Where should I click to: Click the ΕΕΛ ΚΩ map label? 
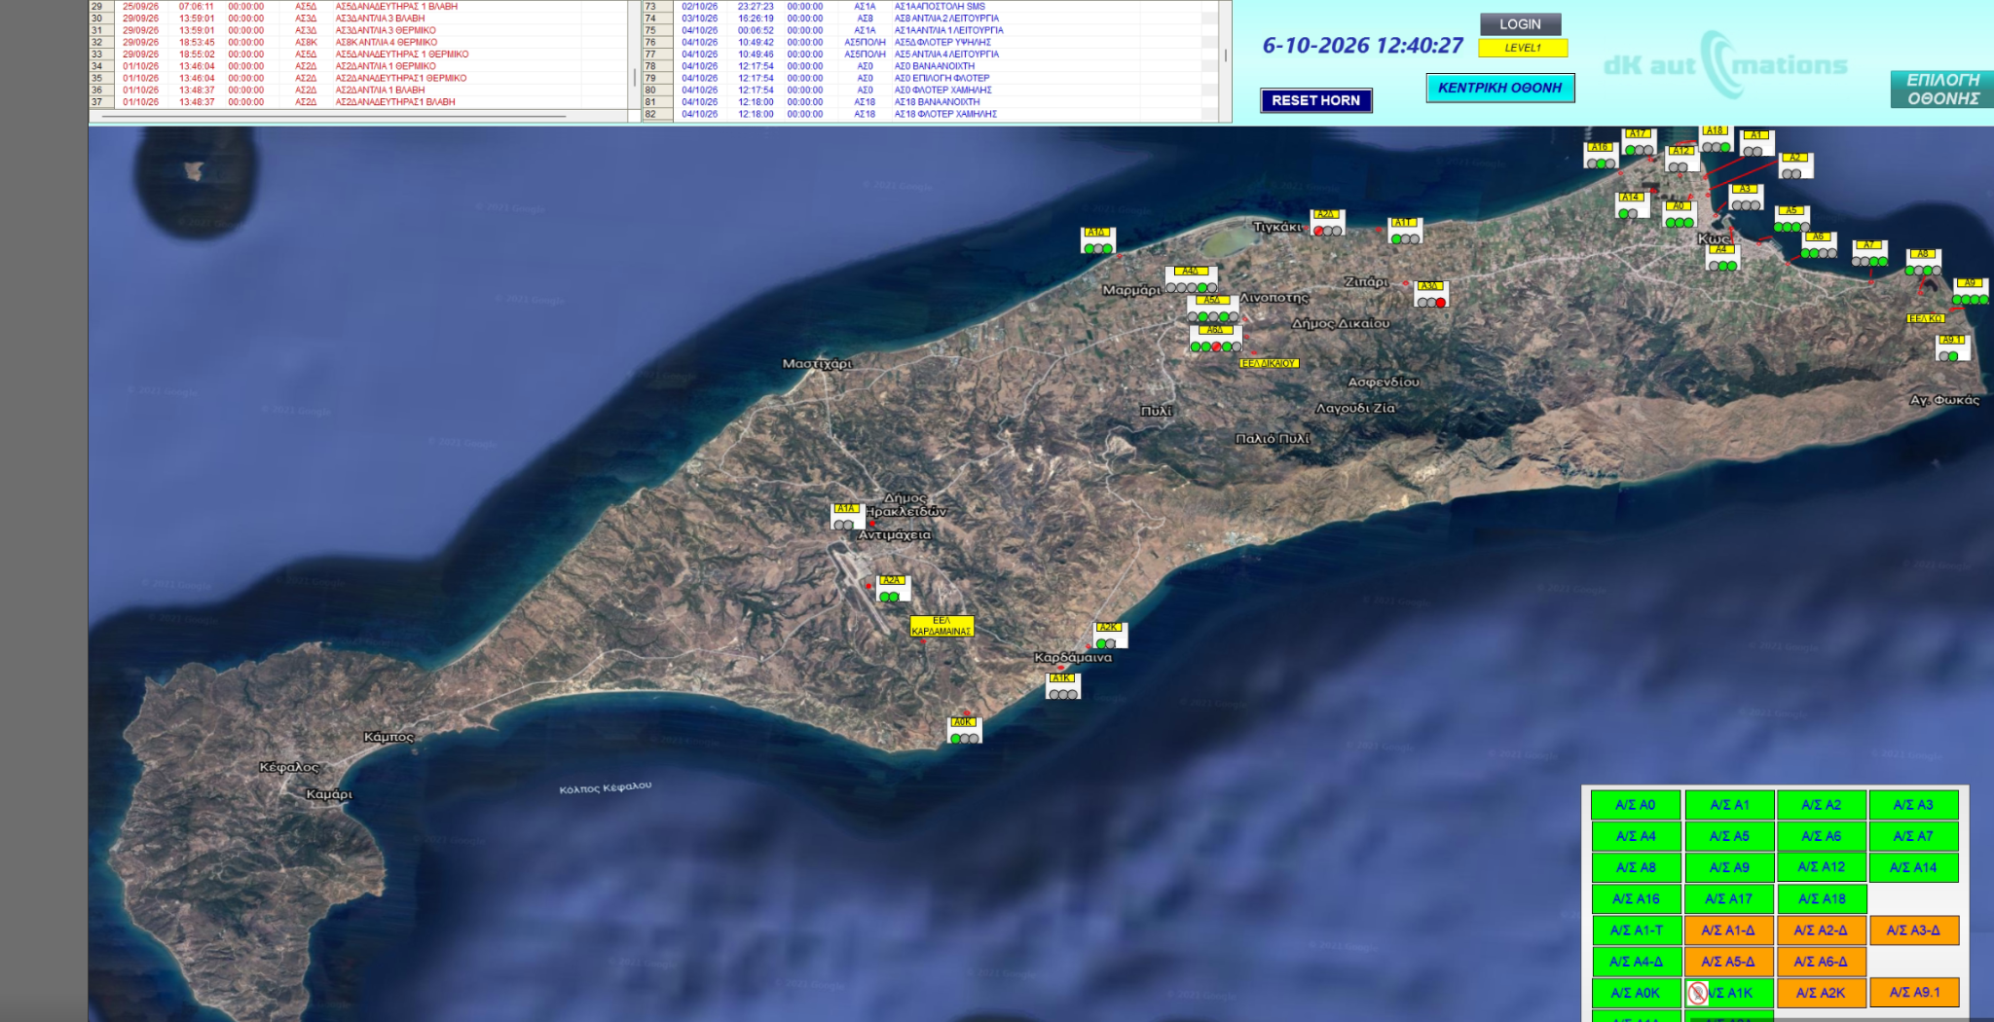coord(1925,318)
